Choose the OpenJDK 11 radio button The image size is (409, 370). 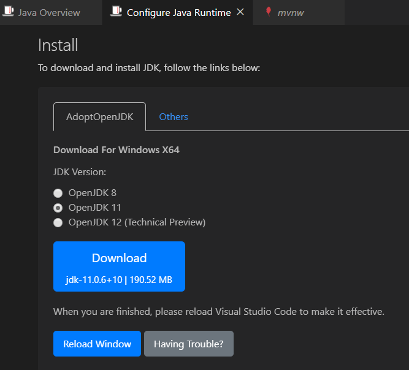tap(58, 208)
